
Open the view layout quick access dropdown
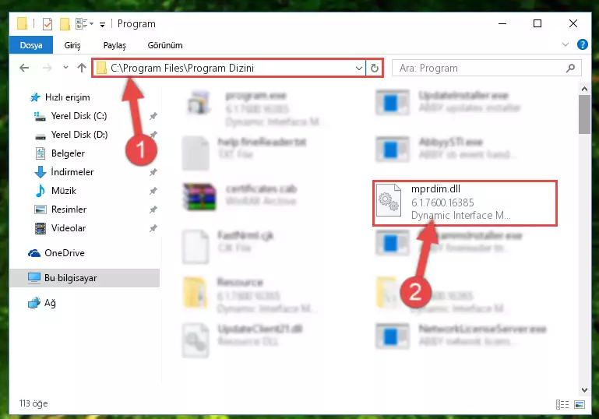[84, 23]
